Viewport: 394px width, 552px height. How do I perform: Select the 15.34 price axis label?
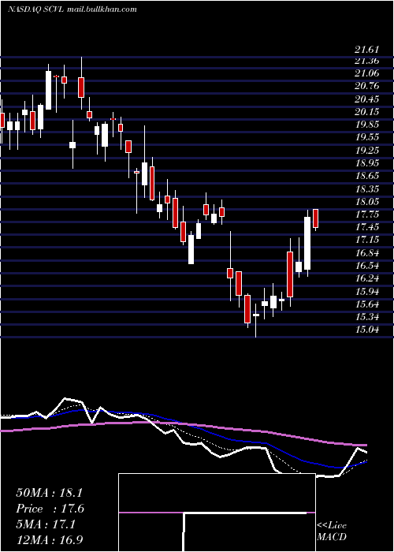366,317
